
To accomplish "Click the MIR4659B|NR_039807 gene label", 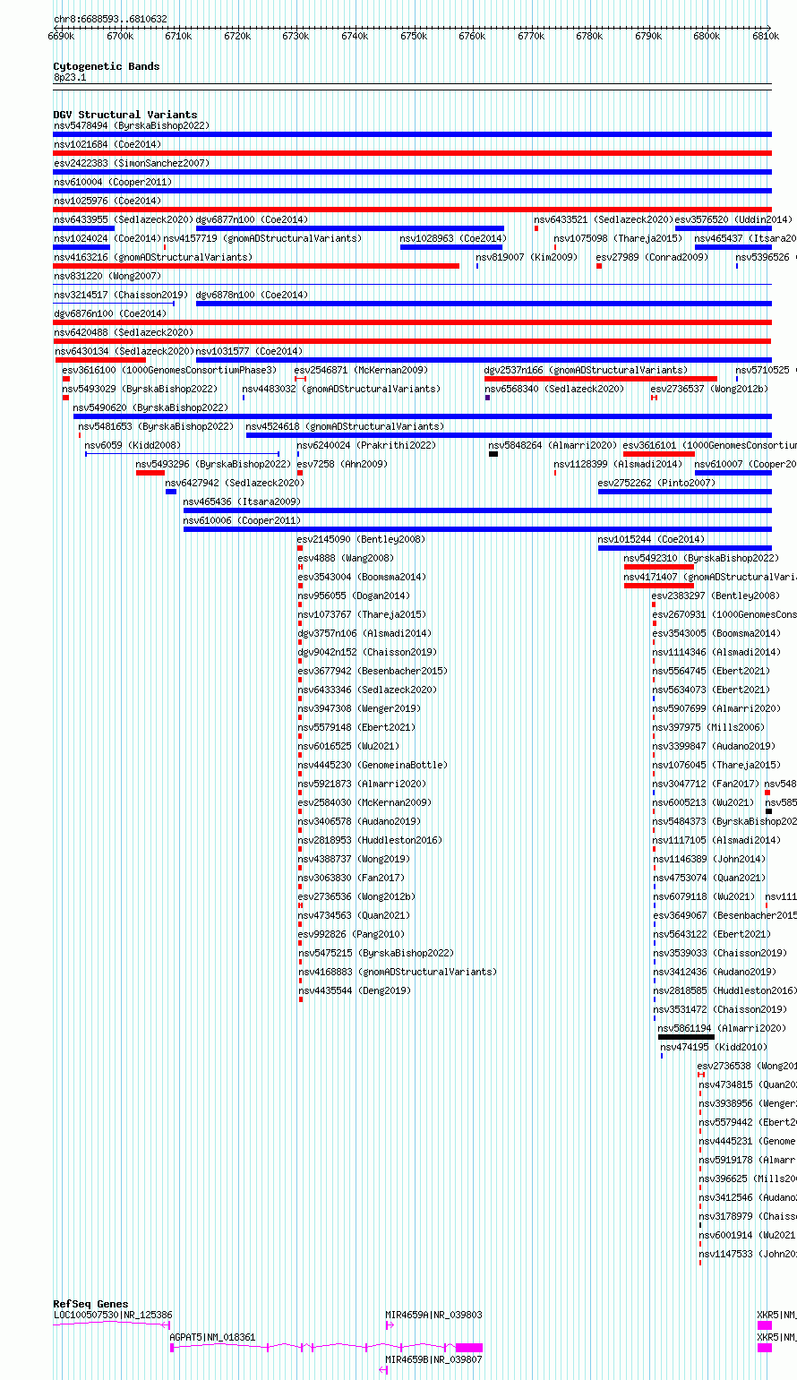I will [433, 1359].
